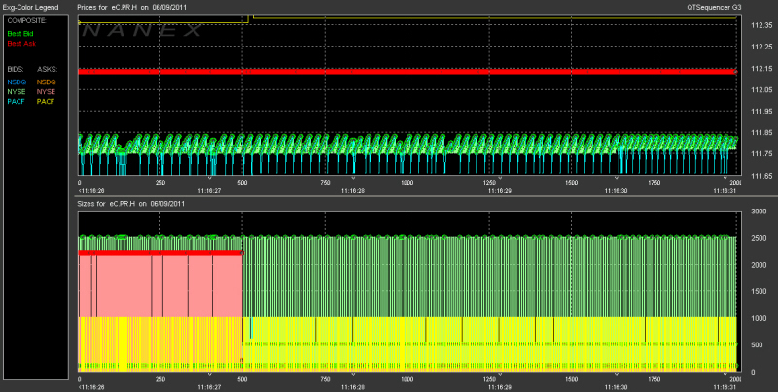Click the 1250 tick label under Sizes chart

[489, 379]
